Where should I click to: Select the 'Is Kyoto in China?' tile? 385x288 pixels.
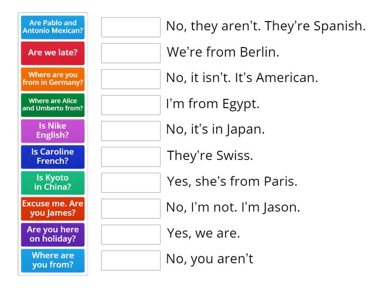tap(53, 183)
